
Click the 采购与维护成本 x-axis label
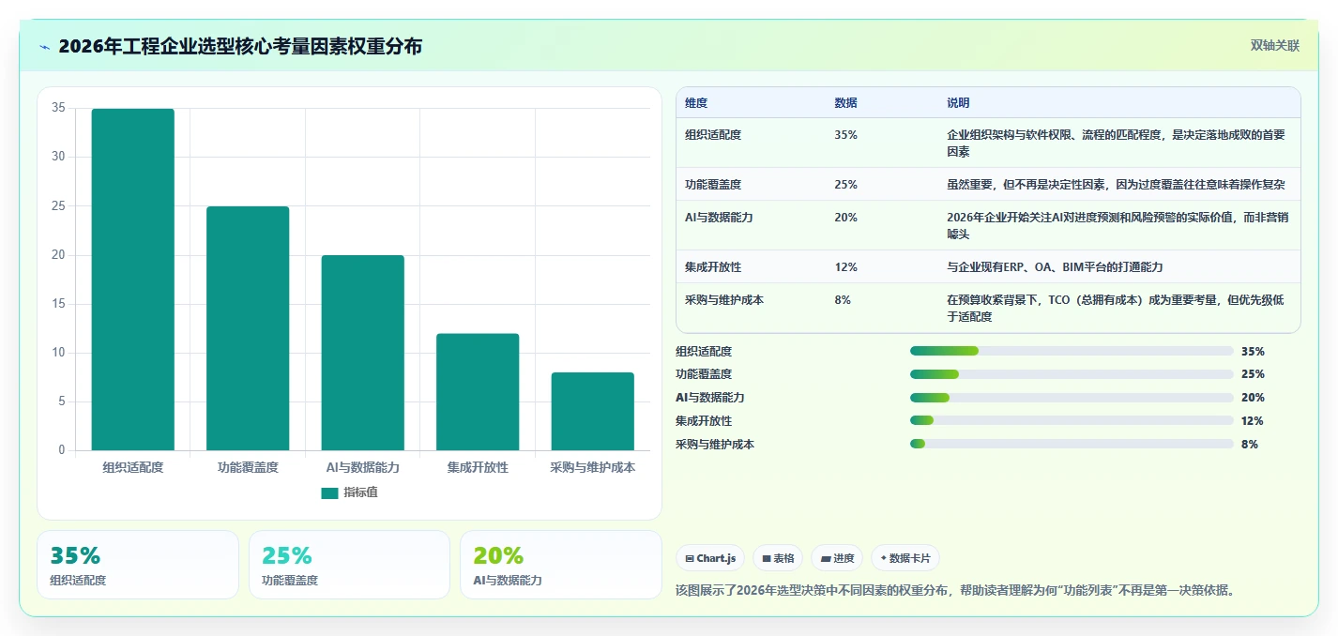pos(593,467)
